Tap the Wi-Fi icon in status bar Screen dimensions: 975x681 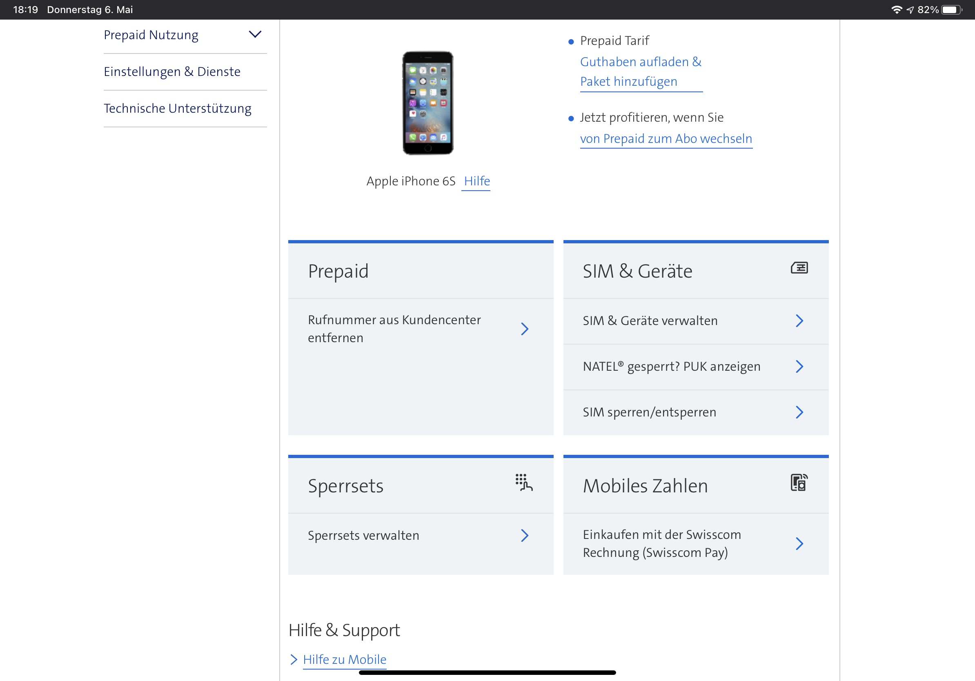click(896, 10)
